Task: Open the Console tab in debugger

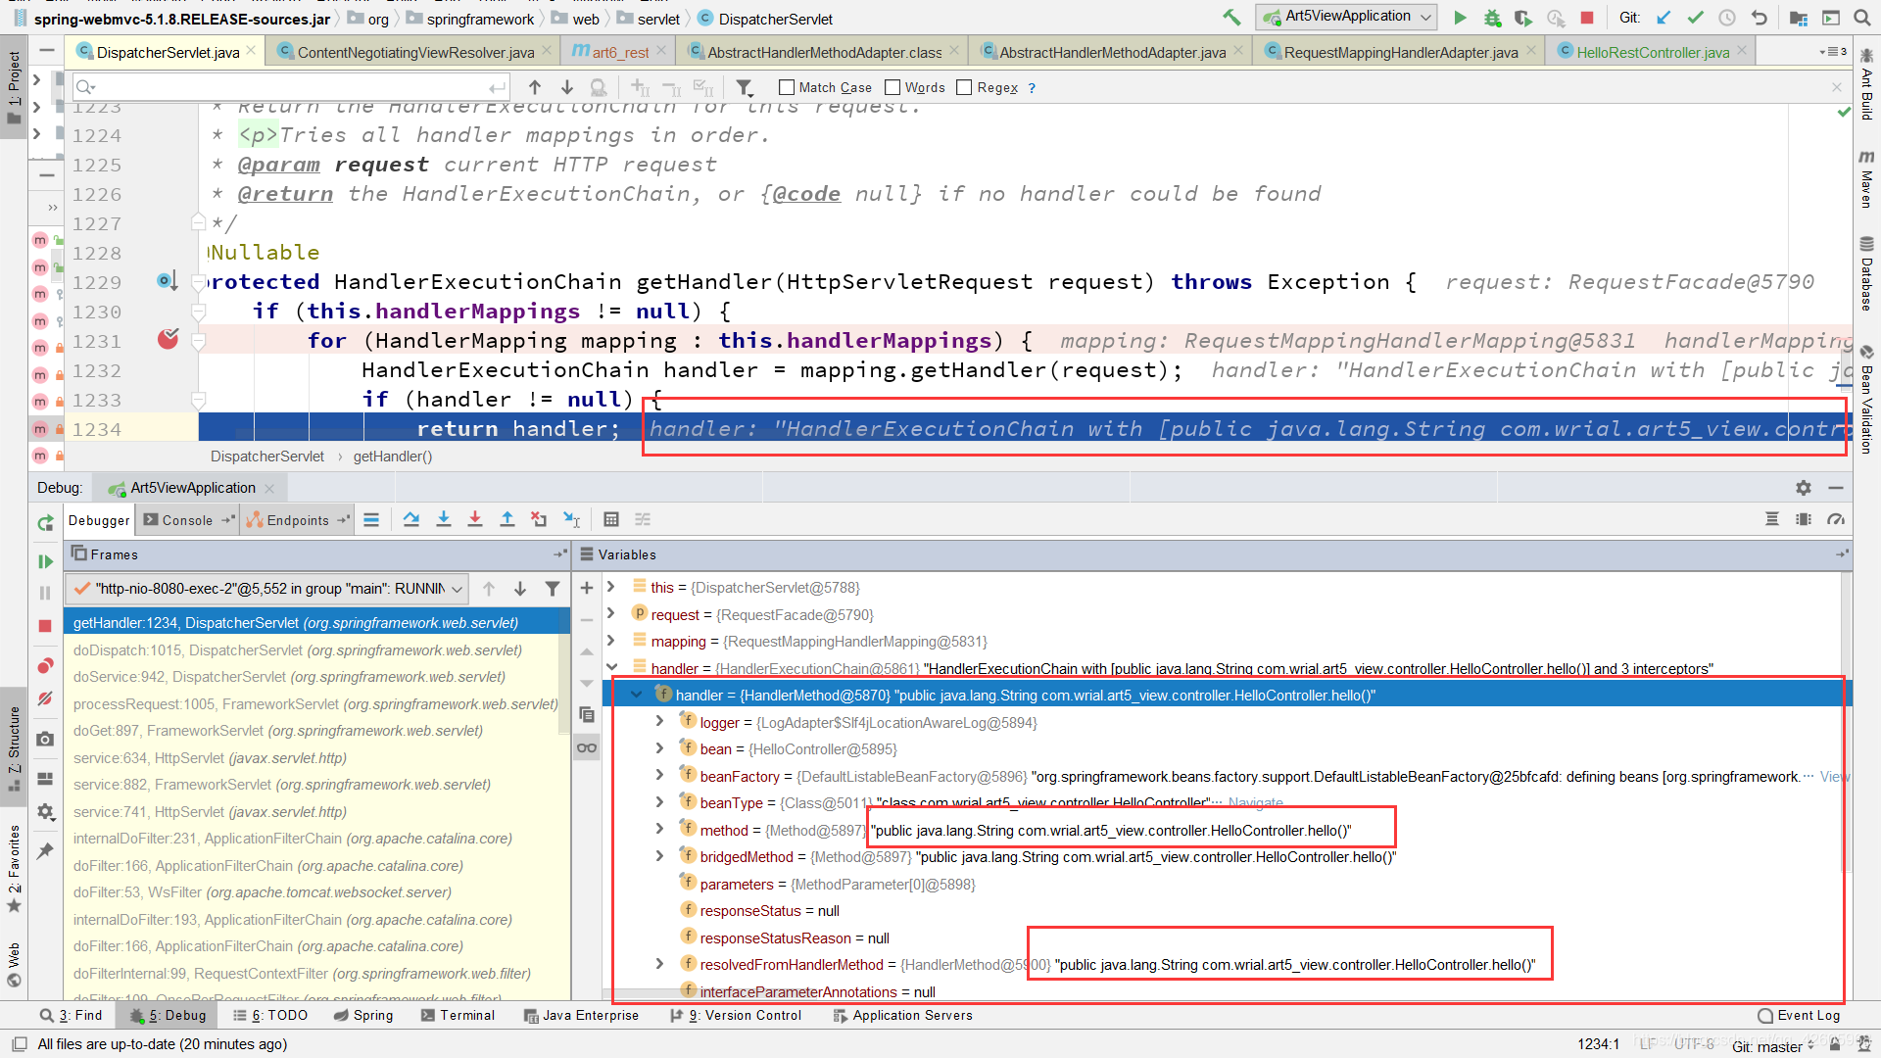Action: coord(187,520)
